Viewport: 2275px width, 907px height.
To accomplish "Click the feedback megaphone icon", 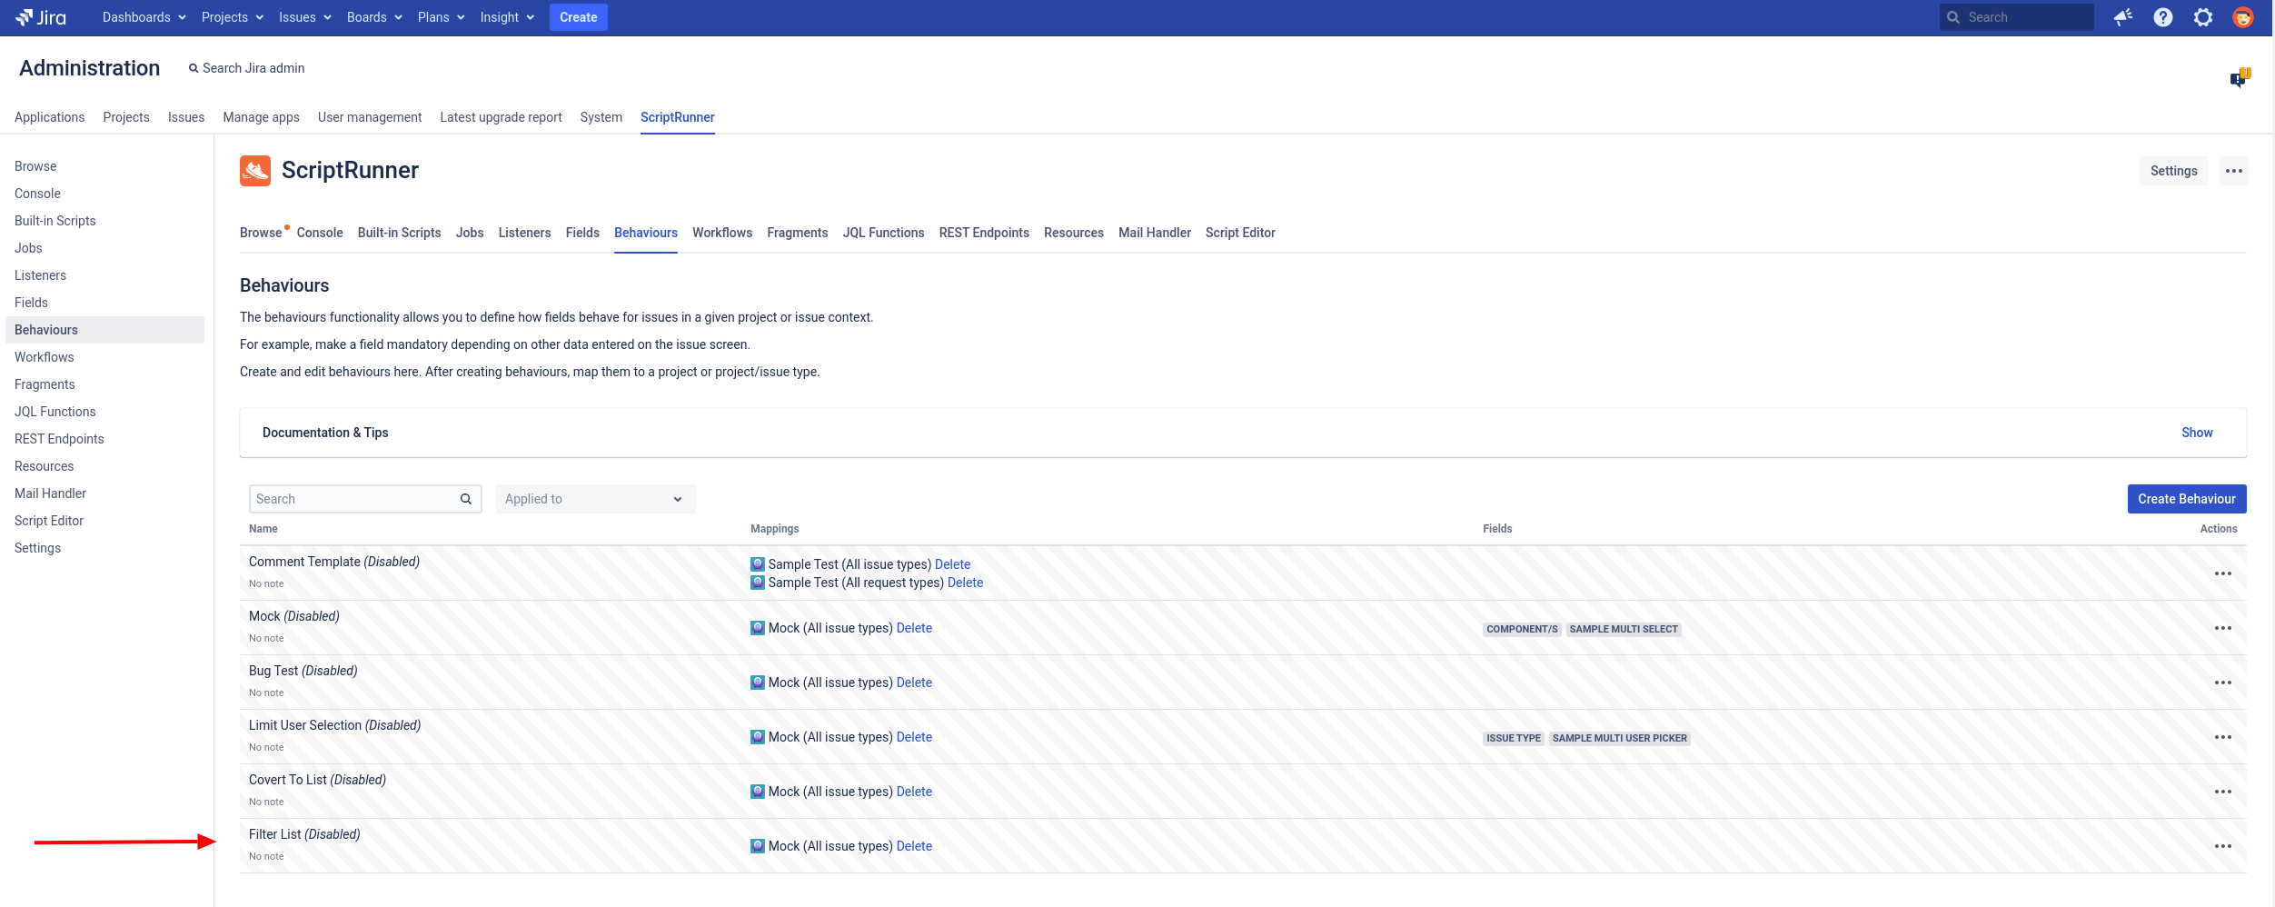I will (x=2122, y=16).
